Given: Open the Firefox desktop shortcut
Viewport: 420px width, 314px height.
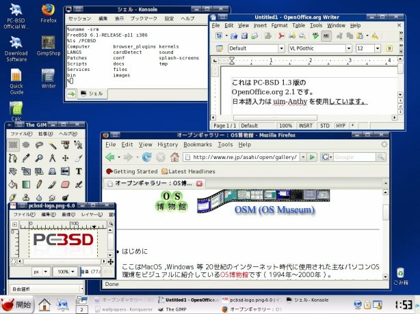Looking at the screenshot, I should [x=49, y=14].
